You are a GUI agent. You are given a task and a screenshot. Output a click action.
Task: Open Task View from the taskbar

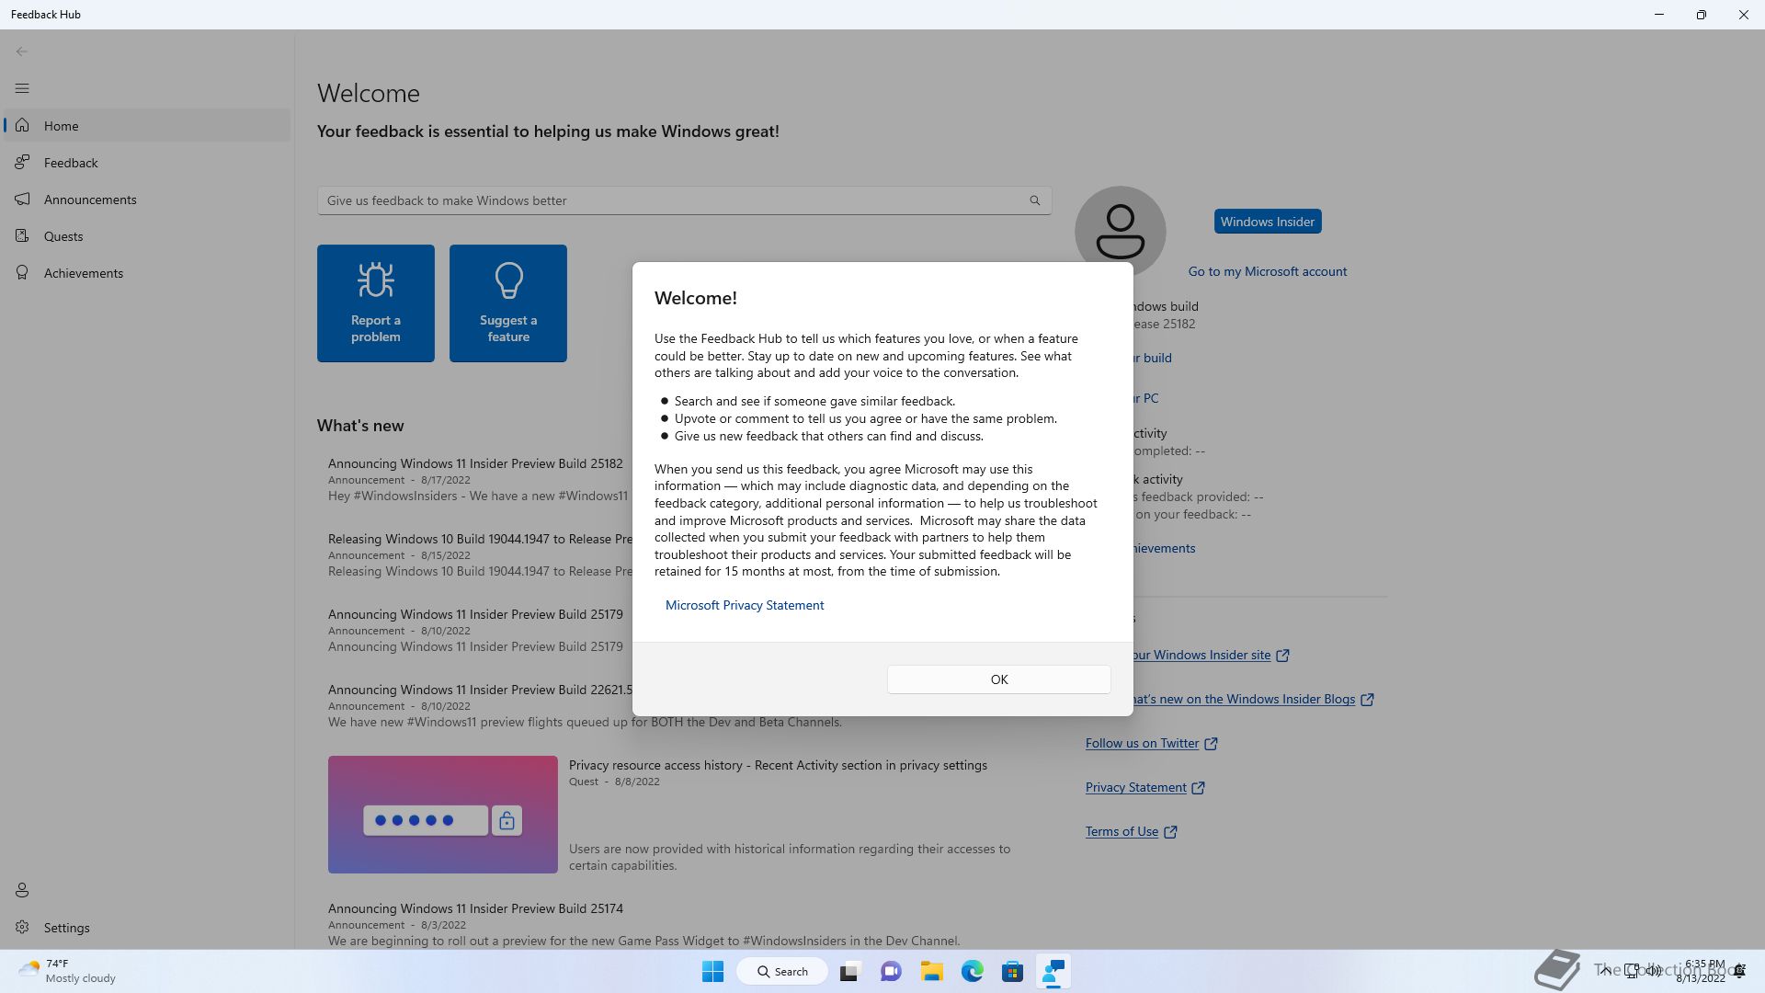849,972
